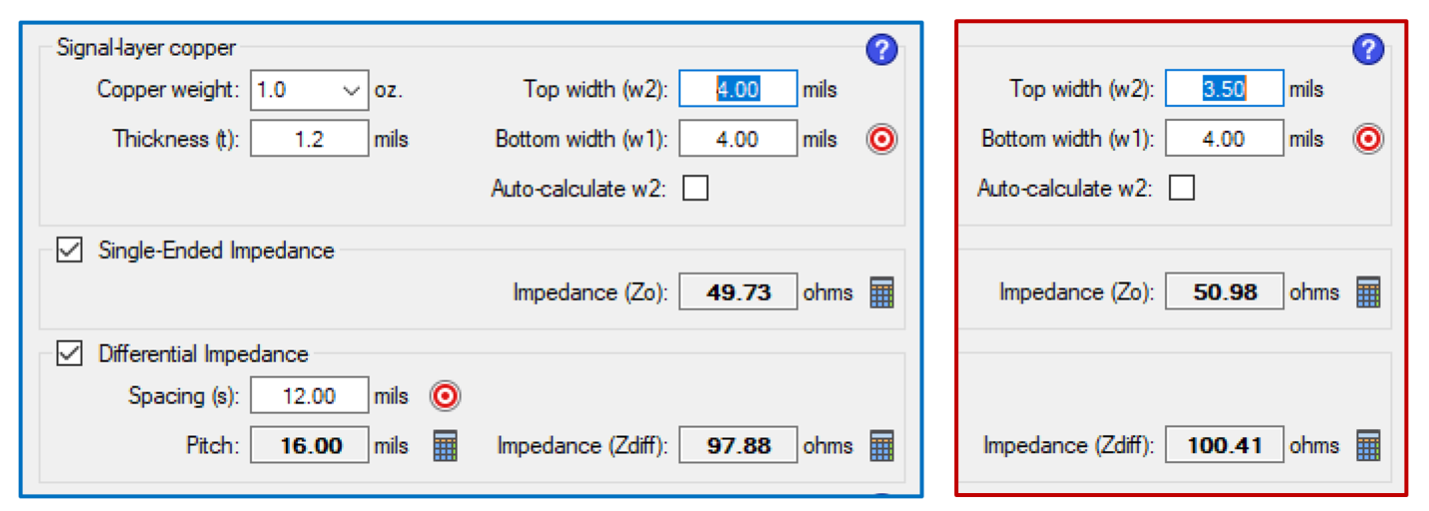The width and height of the screenshot is (1429, 511).
Task: Click calculator icon next to Pitch
Action: [446, 445]
